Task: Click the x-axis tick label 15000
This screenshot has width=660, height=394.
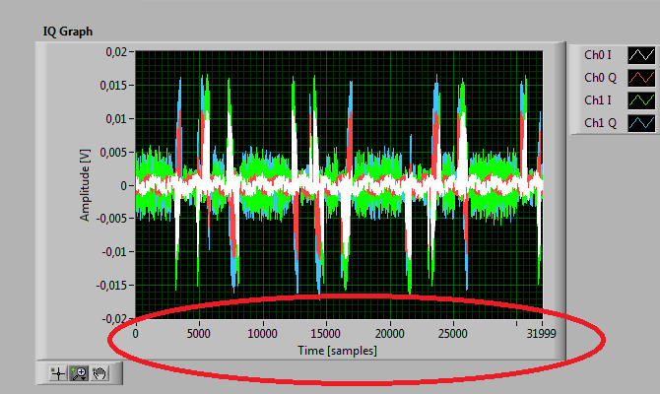Action: click(325, 334)
